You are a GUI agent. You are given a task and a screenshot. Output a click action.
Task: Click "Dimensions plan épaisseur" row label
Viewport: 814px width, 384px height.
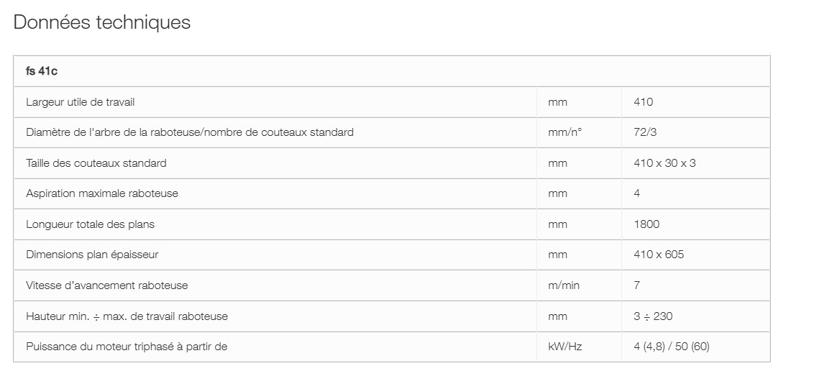click(x=92, y=255)
